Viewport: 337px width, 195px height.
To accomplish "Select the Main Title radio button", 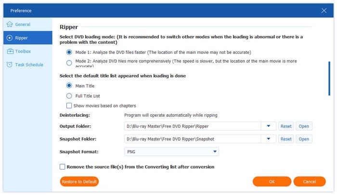I will pos(69,85).
